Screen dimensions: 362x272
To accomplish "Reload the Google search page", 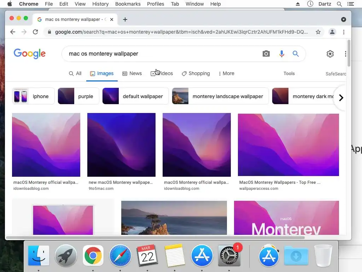I will pyautogui.click(x=35, y=32).
